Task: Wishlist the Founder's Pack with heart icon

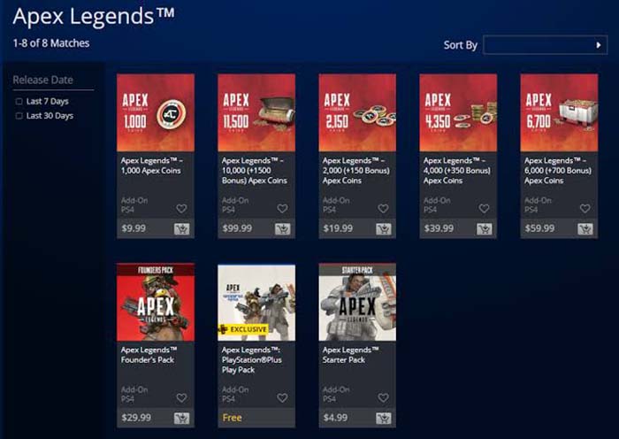Action: coord(181,397)
